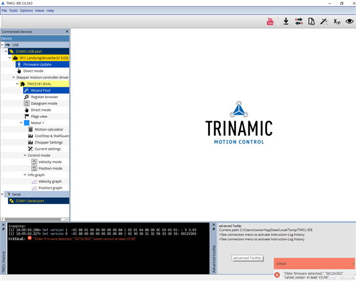
Task: Open the wizard magic wand toolbar icon
Action: coord(324,21)
